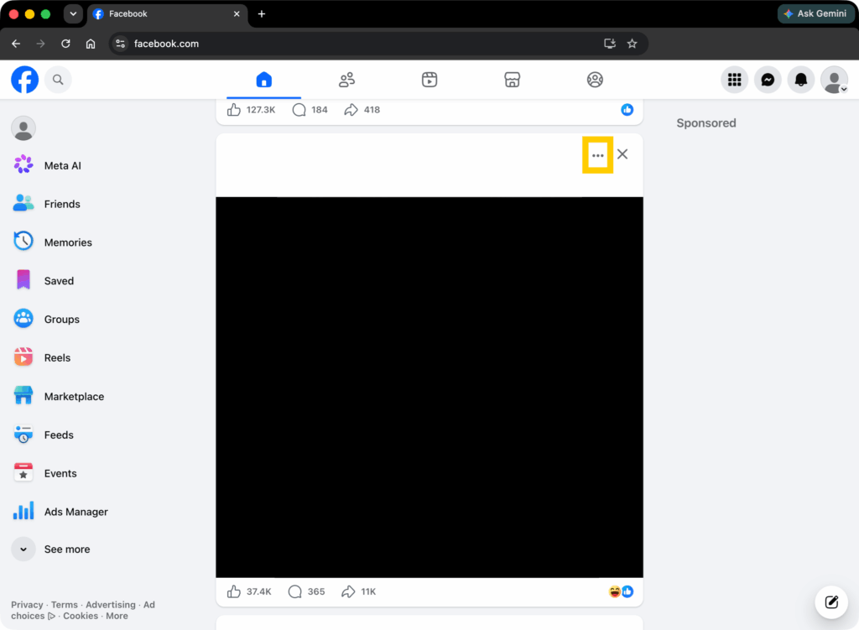Viewport: 859px width, 630px height.
Task: Close the Facebook browser tab
Action: (x=237, y=13)
